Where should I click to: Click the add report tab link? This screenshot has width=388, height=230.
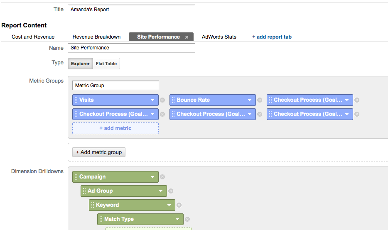tap(272, 37)
